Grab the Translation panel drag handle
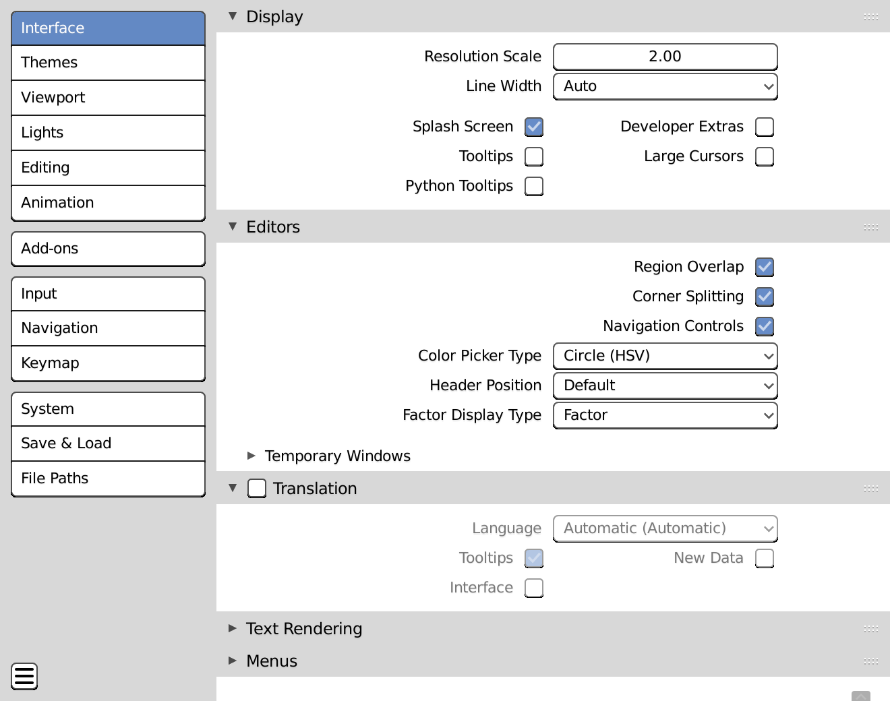The height and width of the screenshot is (701, 890). coord(871,489)
